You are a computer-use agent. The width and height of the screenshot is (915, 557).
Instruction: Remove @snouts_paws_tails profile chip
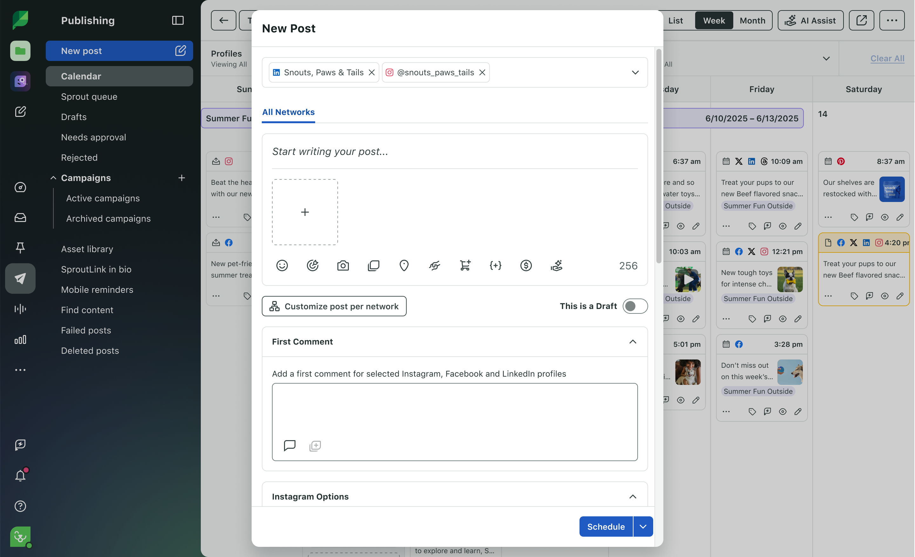pyautogui.click(x=482, y=72)
